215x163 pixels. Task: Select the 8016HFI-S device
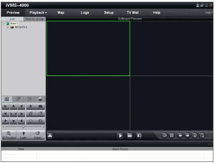point(21,27)
